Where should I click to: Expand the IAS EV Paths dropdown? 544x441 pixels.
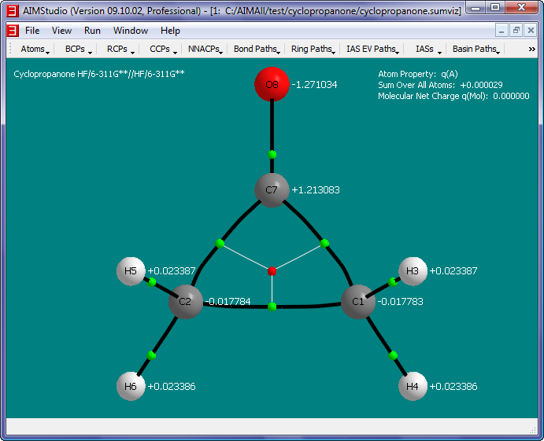[x=372, y=50]
